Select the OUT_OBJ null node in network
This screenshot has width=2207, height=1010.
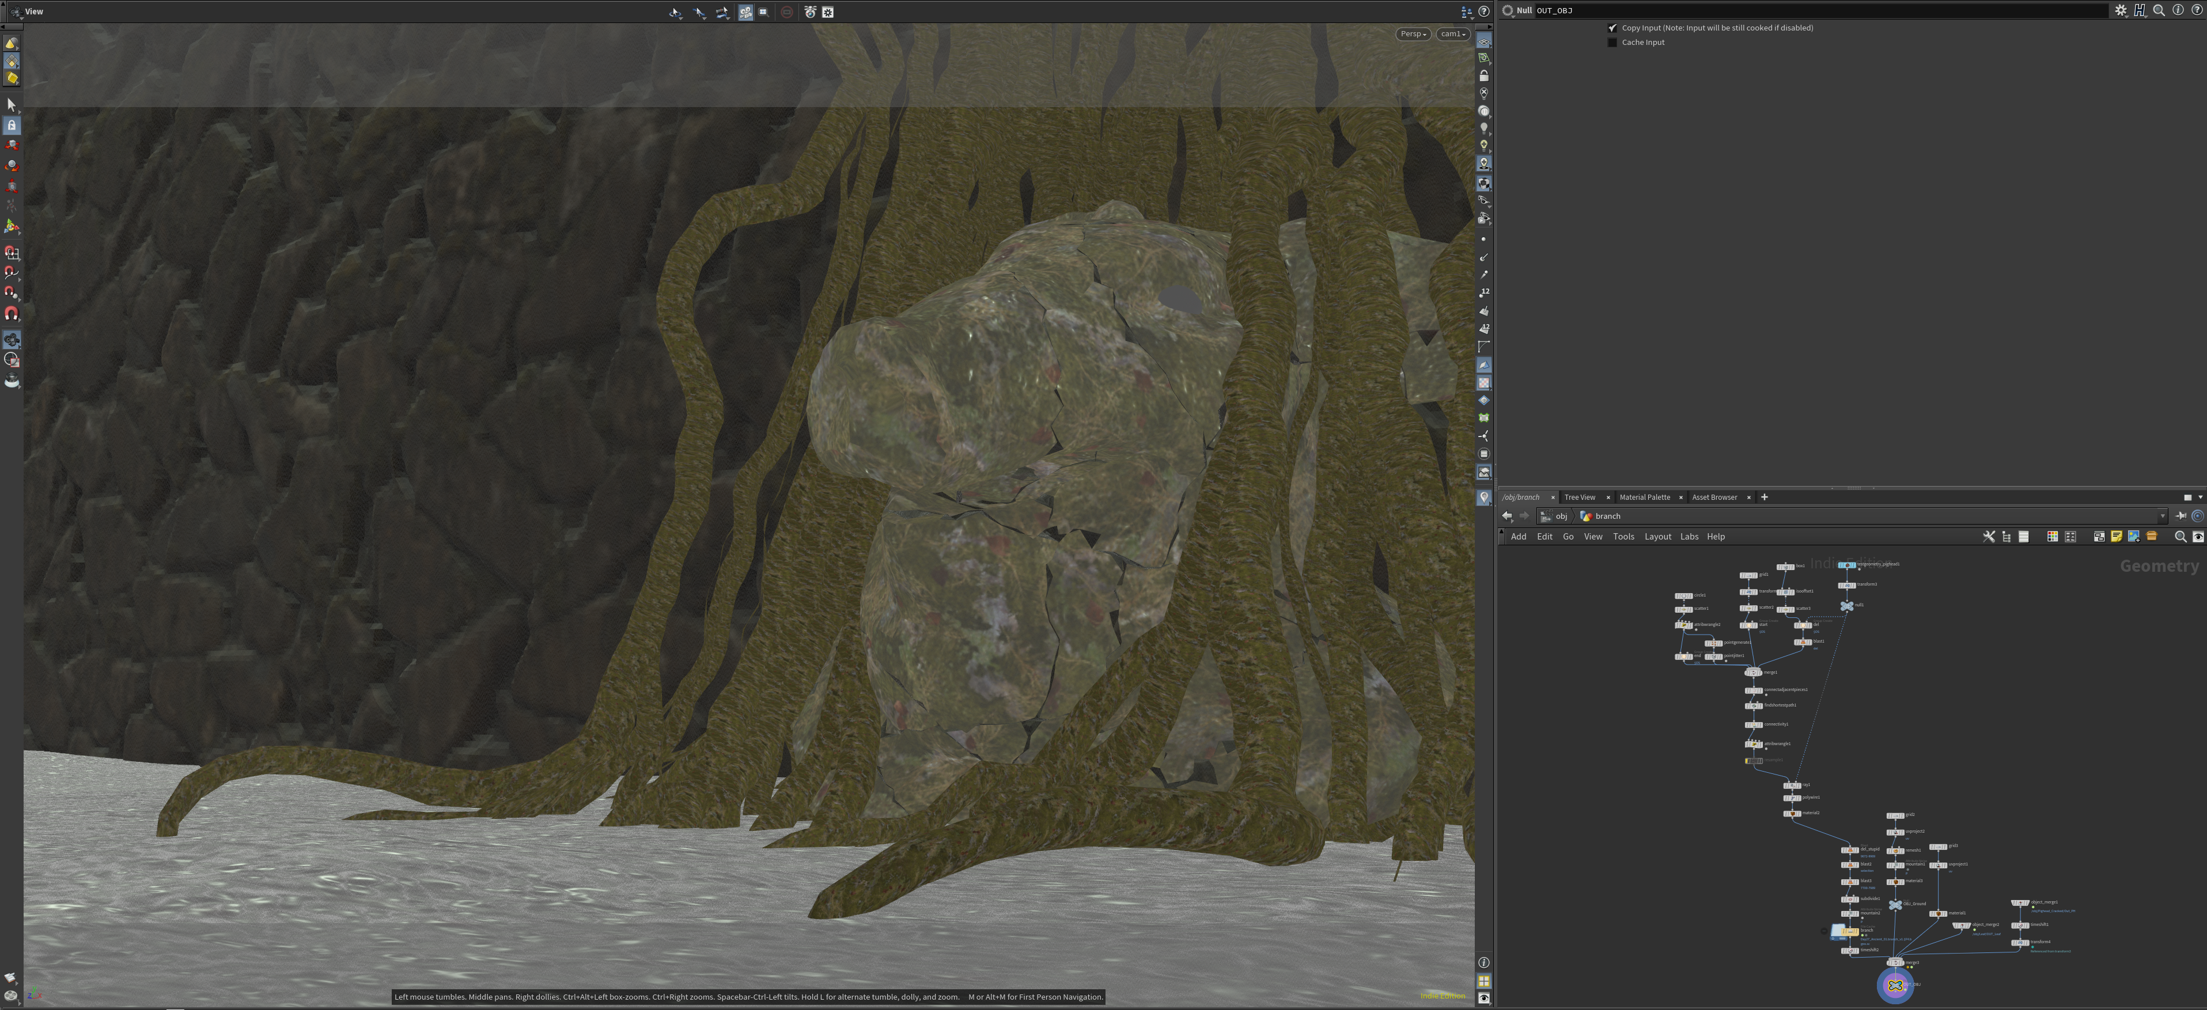1895,985
